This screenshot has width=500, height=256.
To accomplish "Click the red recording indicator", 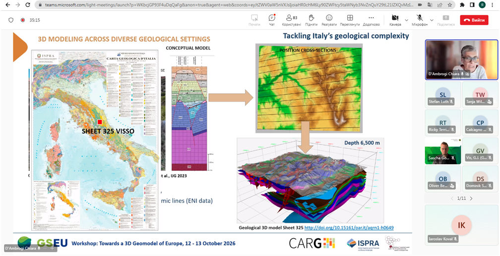I will point(23,20).
